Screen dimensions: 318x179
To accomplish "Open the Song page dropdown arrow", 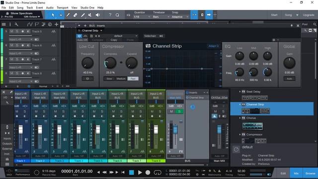I will pyautogui.click(x=297, y=15).
